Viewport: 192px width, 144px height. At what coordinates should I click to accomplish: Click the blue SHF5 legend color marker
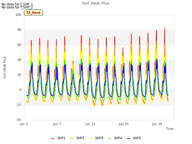click(x=129, y=139)
